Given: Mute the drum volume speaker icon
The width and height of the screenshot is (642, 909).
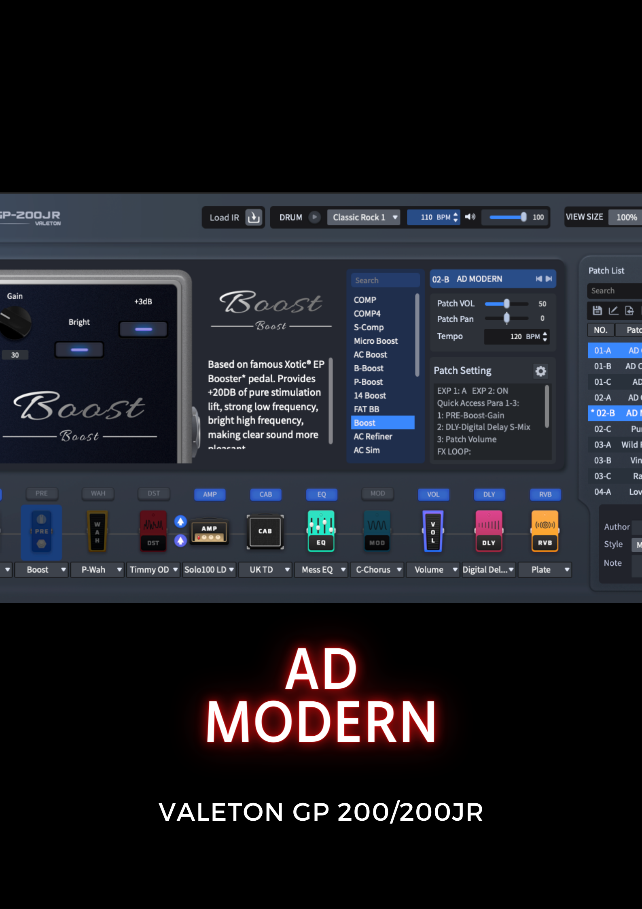Looking at the screenshot, I should point(470,217).
